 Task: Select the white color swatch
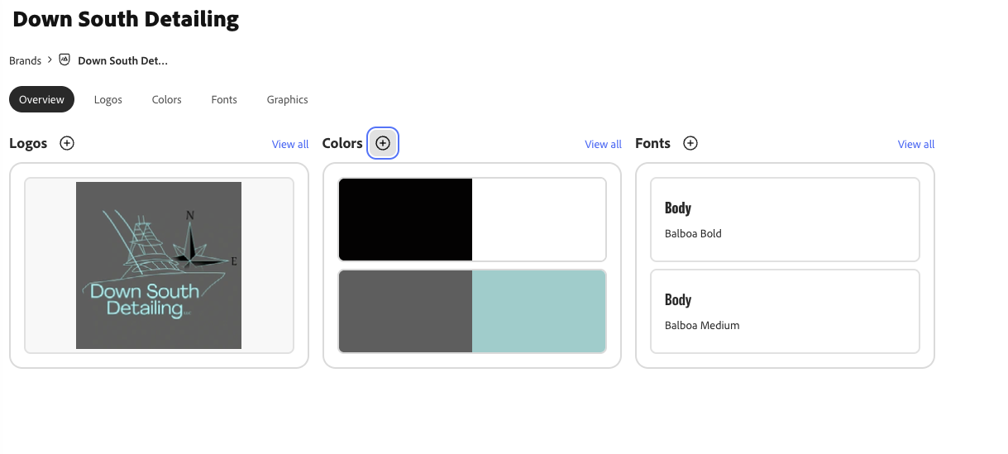click(x=539, y=219)
